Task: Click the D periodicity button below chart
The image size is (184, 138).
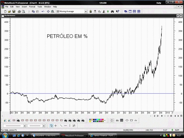Action: point(158,116)
